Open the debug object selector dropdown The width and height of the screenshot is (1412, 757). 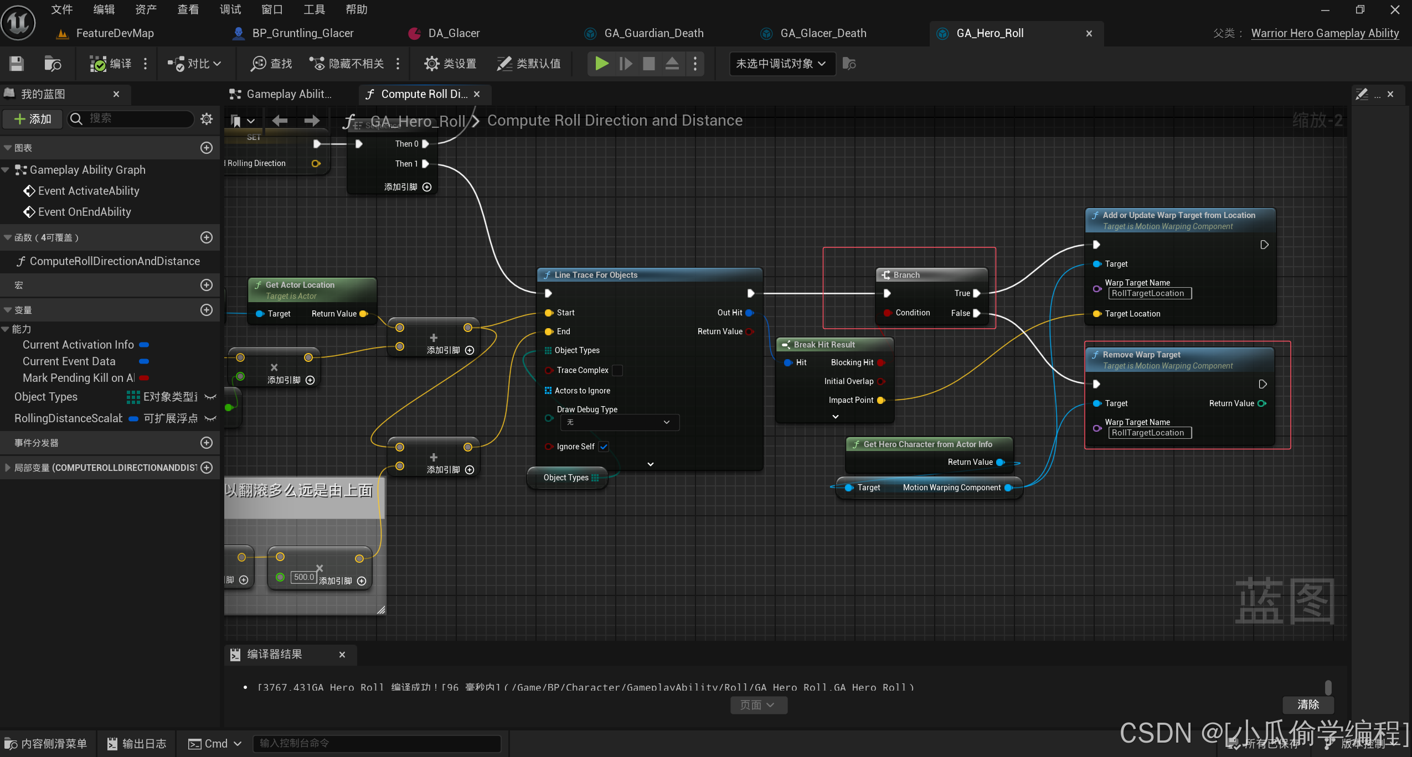pyautogui.click(x=781, y=64)
